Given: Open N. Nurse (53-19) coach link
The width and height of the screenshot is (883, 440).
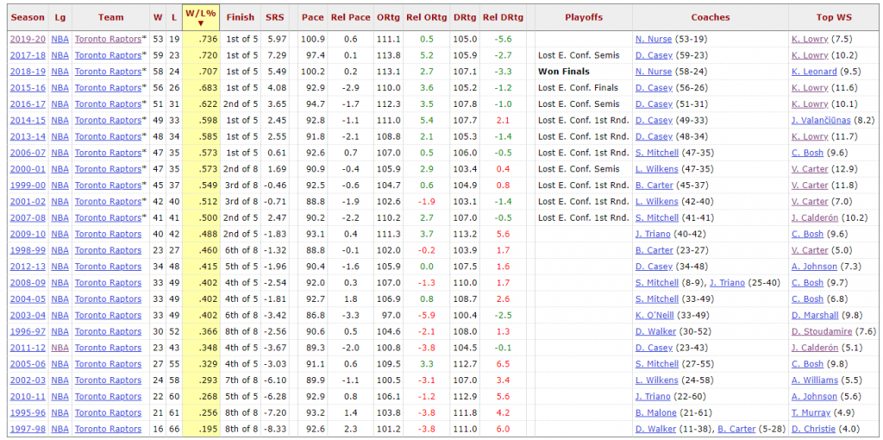Looking at the screenshot, I should [653, 39].
